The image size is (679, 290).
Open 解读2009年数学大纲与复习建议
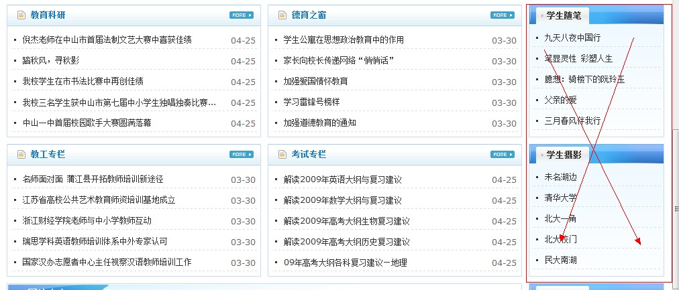click(342, 200)
